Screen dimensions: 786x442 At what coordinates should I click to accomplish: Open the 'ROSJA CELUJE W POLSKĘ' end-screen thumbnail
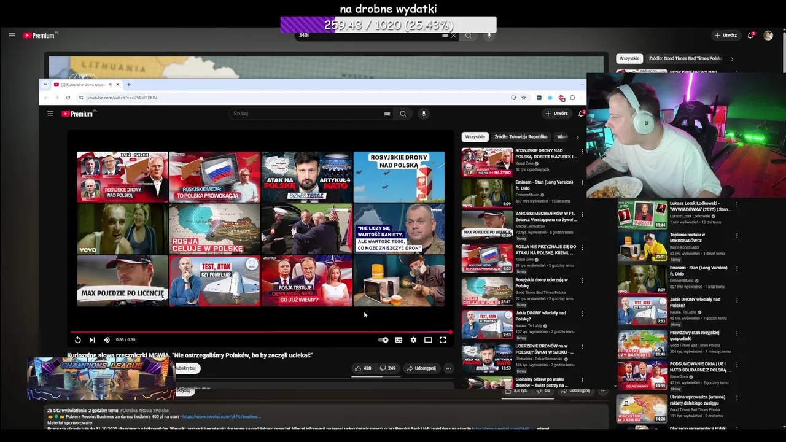pos(214,229)
